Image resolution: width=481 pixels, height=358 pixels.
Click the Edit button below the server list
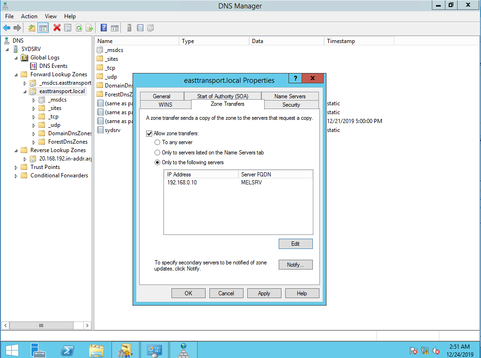pyautogui.click(x=296, y=243)
